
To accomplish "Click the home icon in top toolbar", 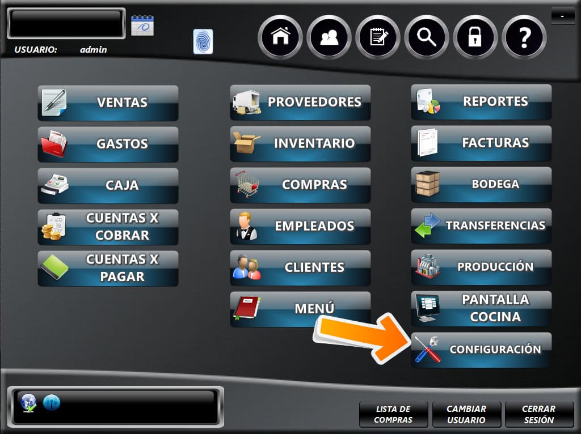I will tap(281, 37).
